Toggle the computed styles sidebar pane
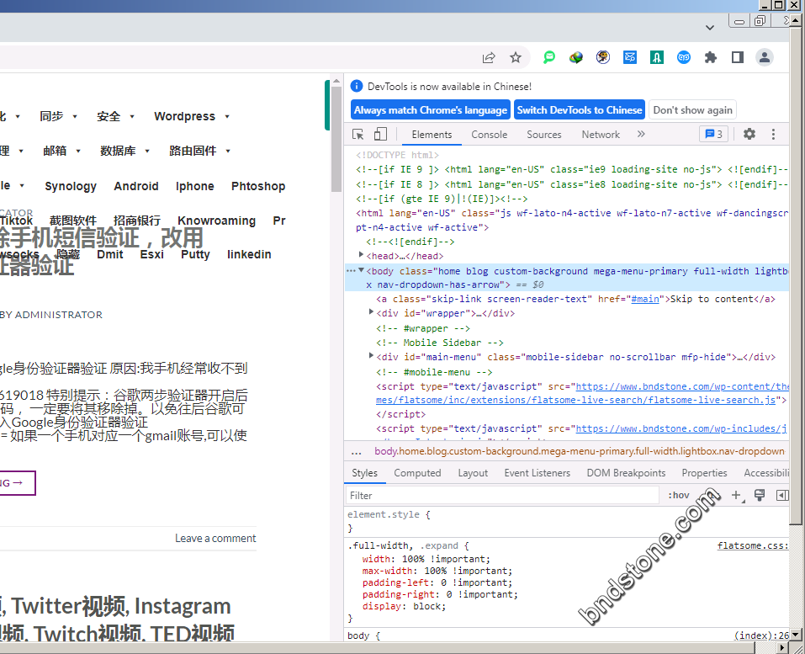 782,496
